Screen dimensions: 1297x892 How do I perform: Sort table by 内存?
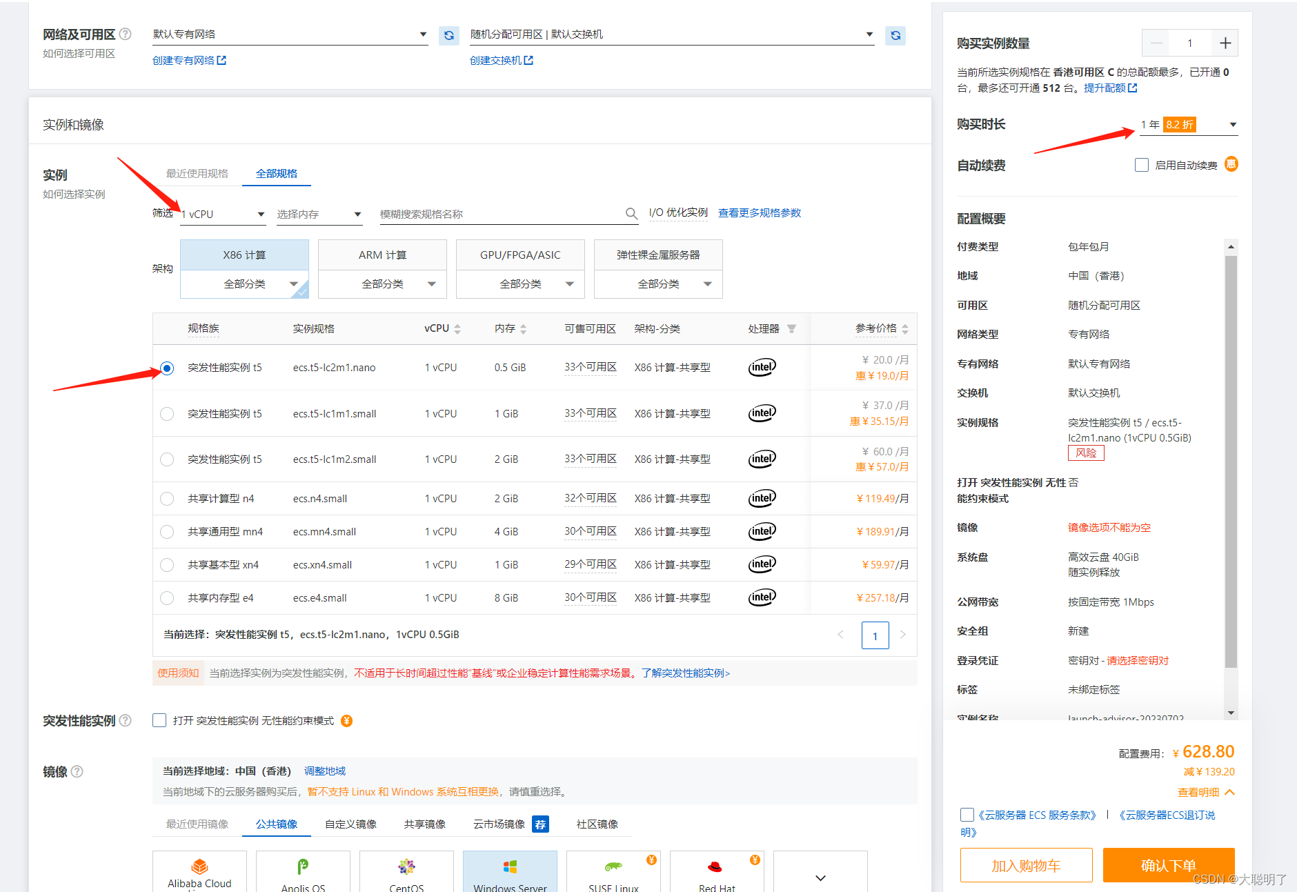pos(524,329)
